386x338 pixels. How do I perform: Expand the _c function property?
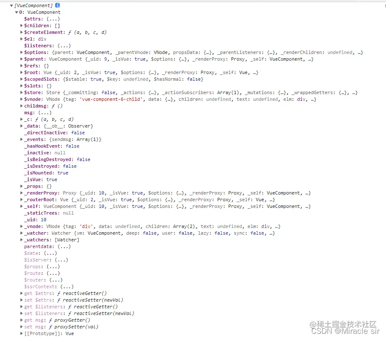click(x=21, y=119)
